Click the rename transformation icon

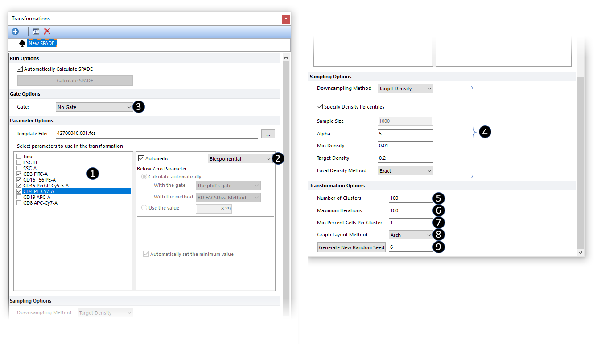point(36,32)
